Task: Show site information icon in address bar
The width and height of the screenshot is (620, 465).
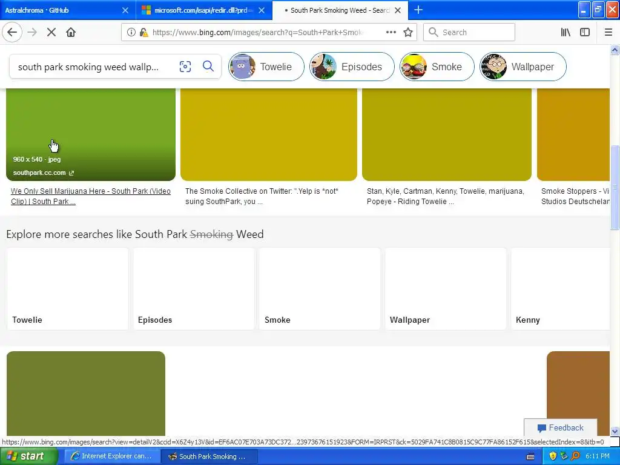Action: [131, 33]
